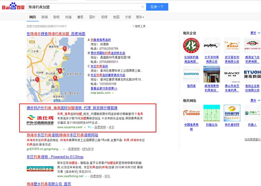This screenshot has height=186, width=261.
Task: Click 评价 for the oscarma result
Action: pyautogui.click(x=111, y=127)
